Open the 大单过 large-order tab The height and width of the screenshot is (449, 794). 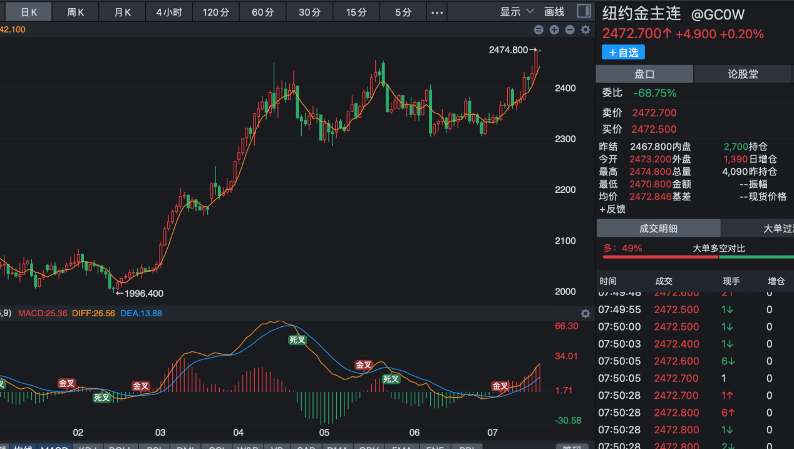[758, 229]
